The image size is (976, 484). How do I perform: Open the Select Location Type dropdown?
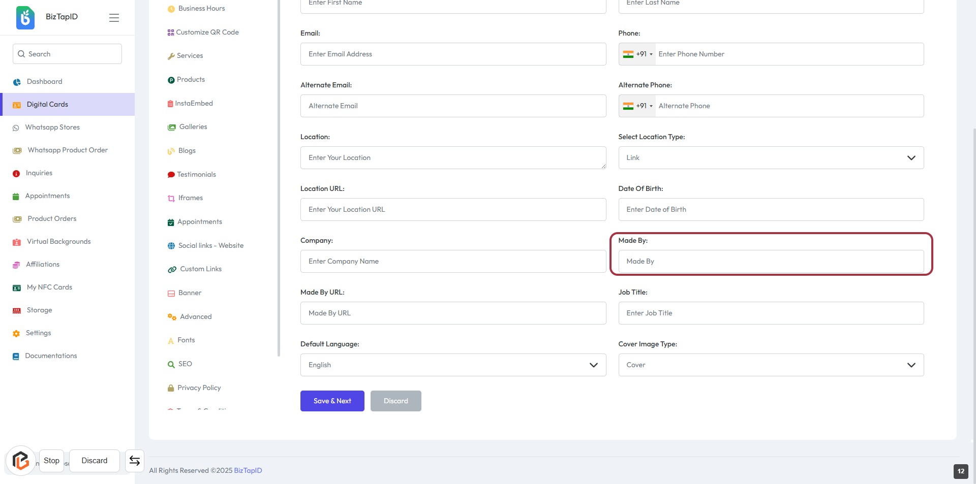(771, 158)
